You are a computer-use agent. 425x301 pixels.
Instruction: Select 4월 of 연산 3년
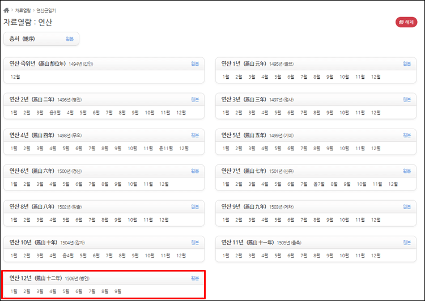click(x=265, y=113)
